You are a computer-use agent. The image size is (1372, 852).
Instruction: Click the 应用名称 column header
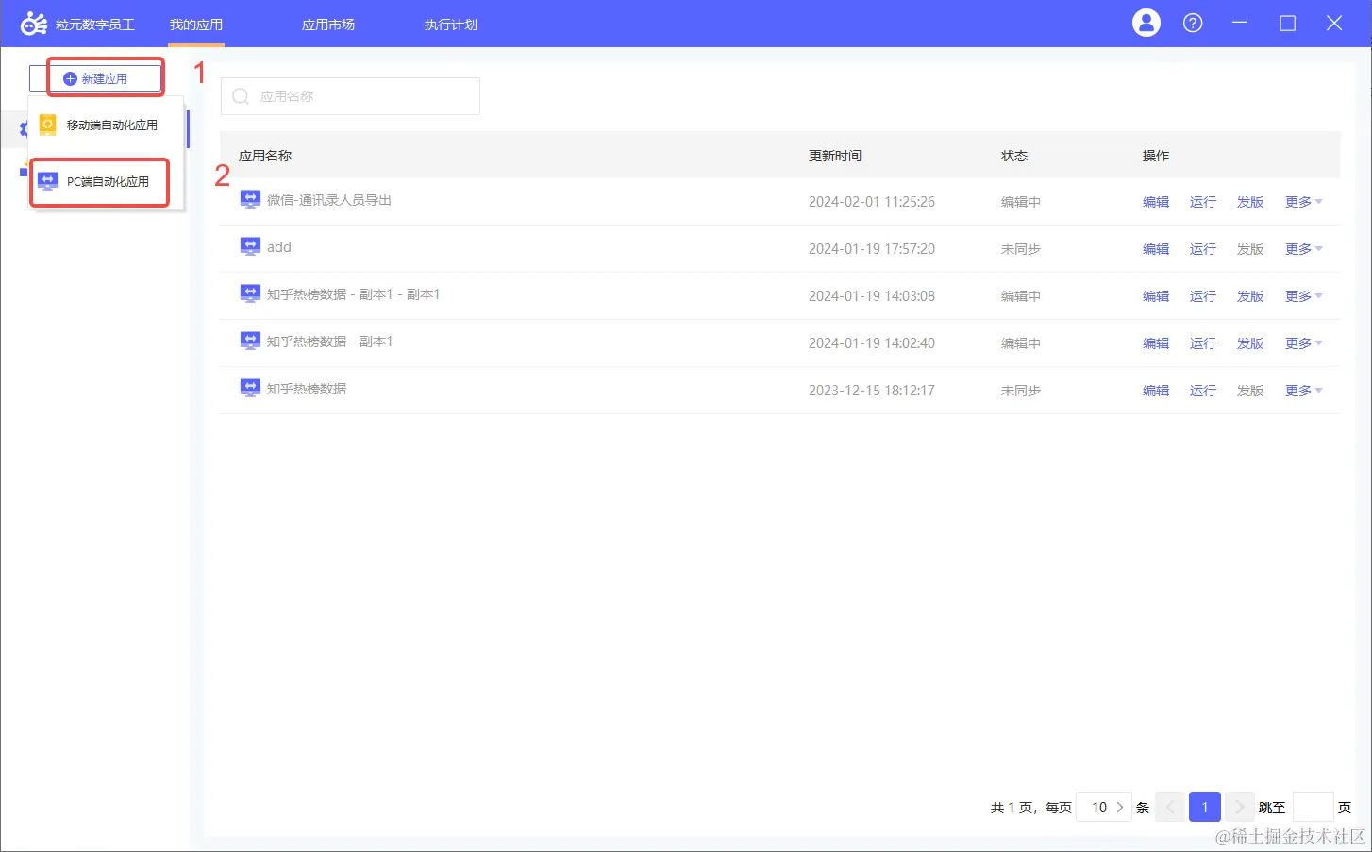tap(265, 156)
